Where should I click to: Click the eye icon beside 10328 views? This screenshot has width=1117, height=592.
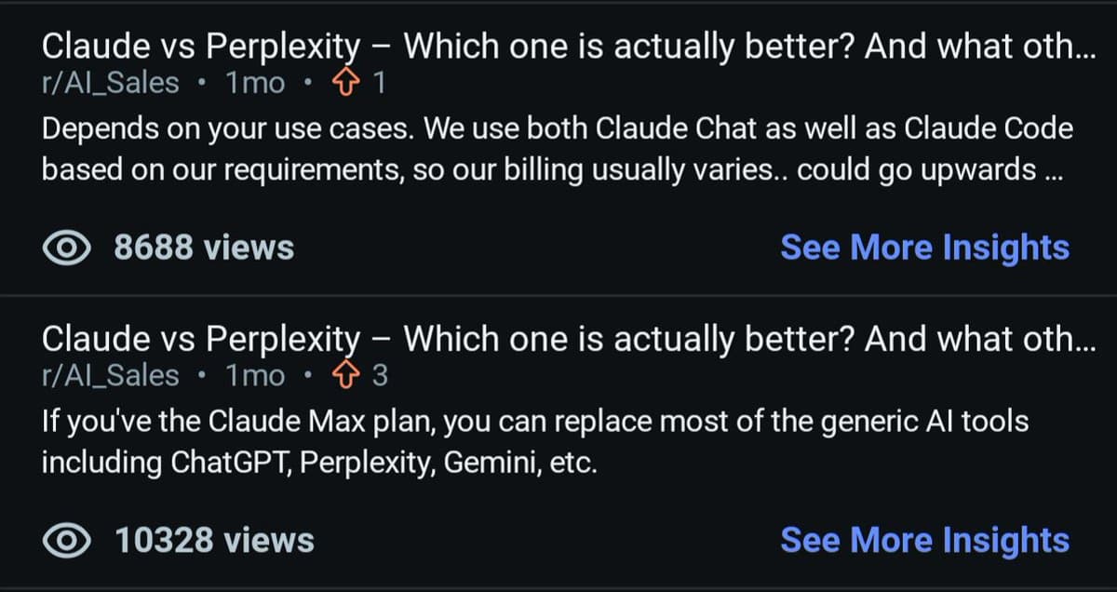(66, 540)
